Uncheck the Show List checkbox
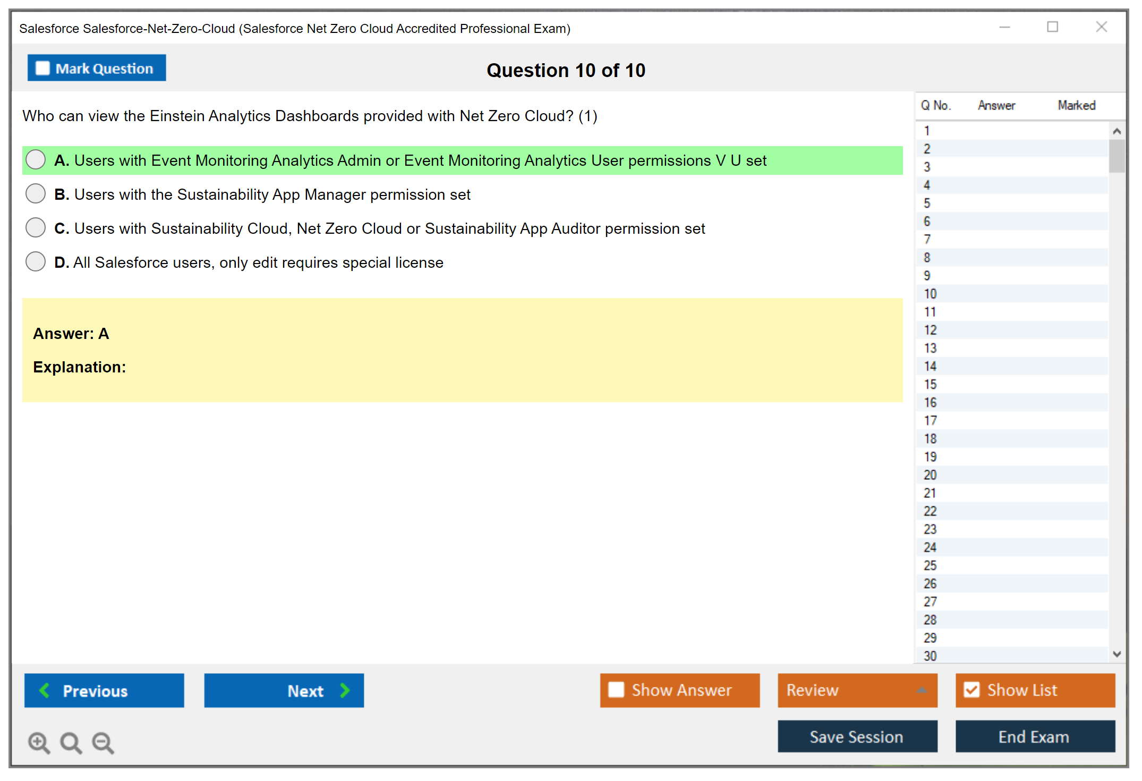The image size is (1142, 781). 971,690
